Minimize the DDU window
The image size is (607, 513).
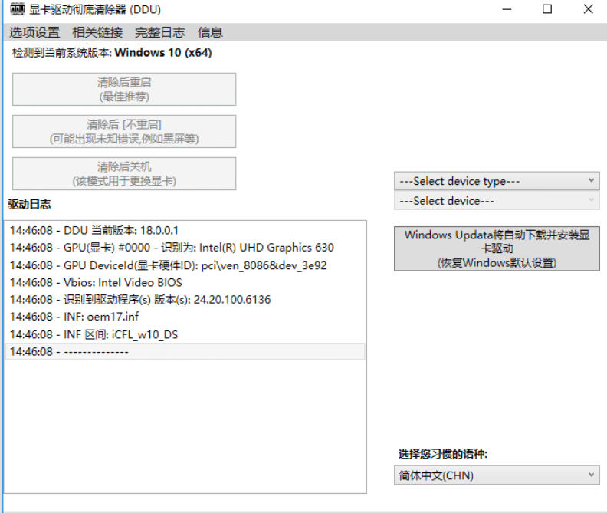(507, 9)
